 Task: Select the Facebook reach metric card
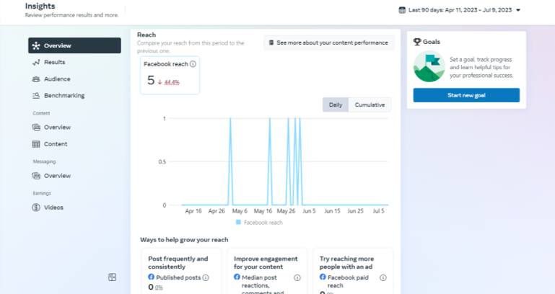coord(170,75)
